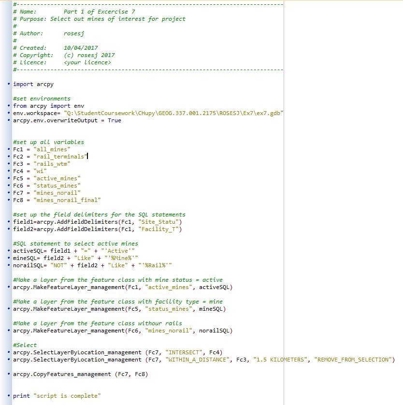Click 'arcpy.env.overwriteOutput = True' line
Viewport: 403px width, 405px height.
click(x=67, y=120)
